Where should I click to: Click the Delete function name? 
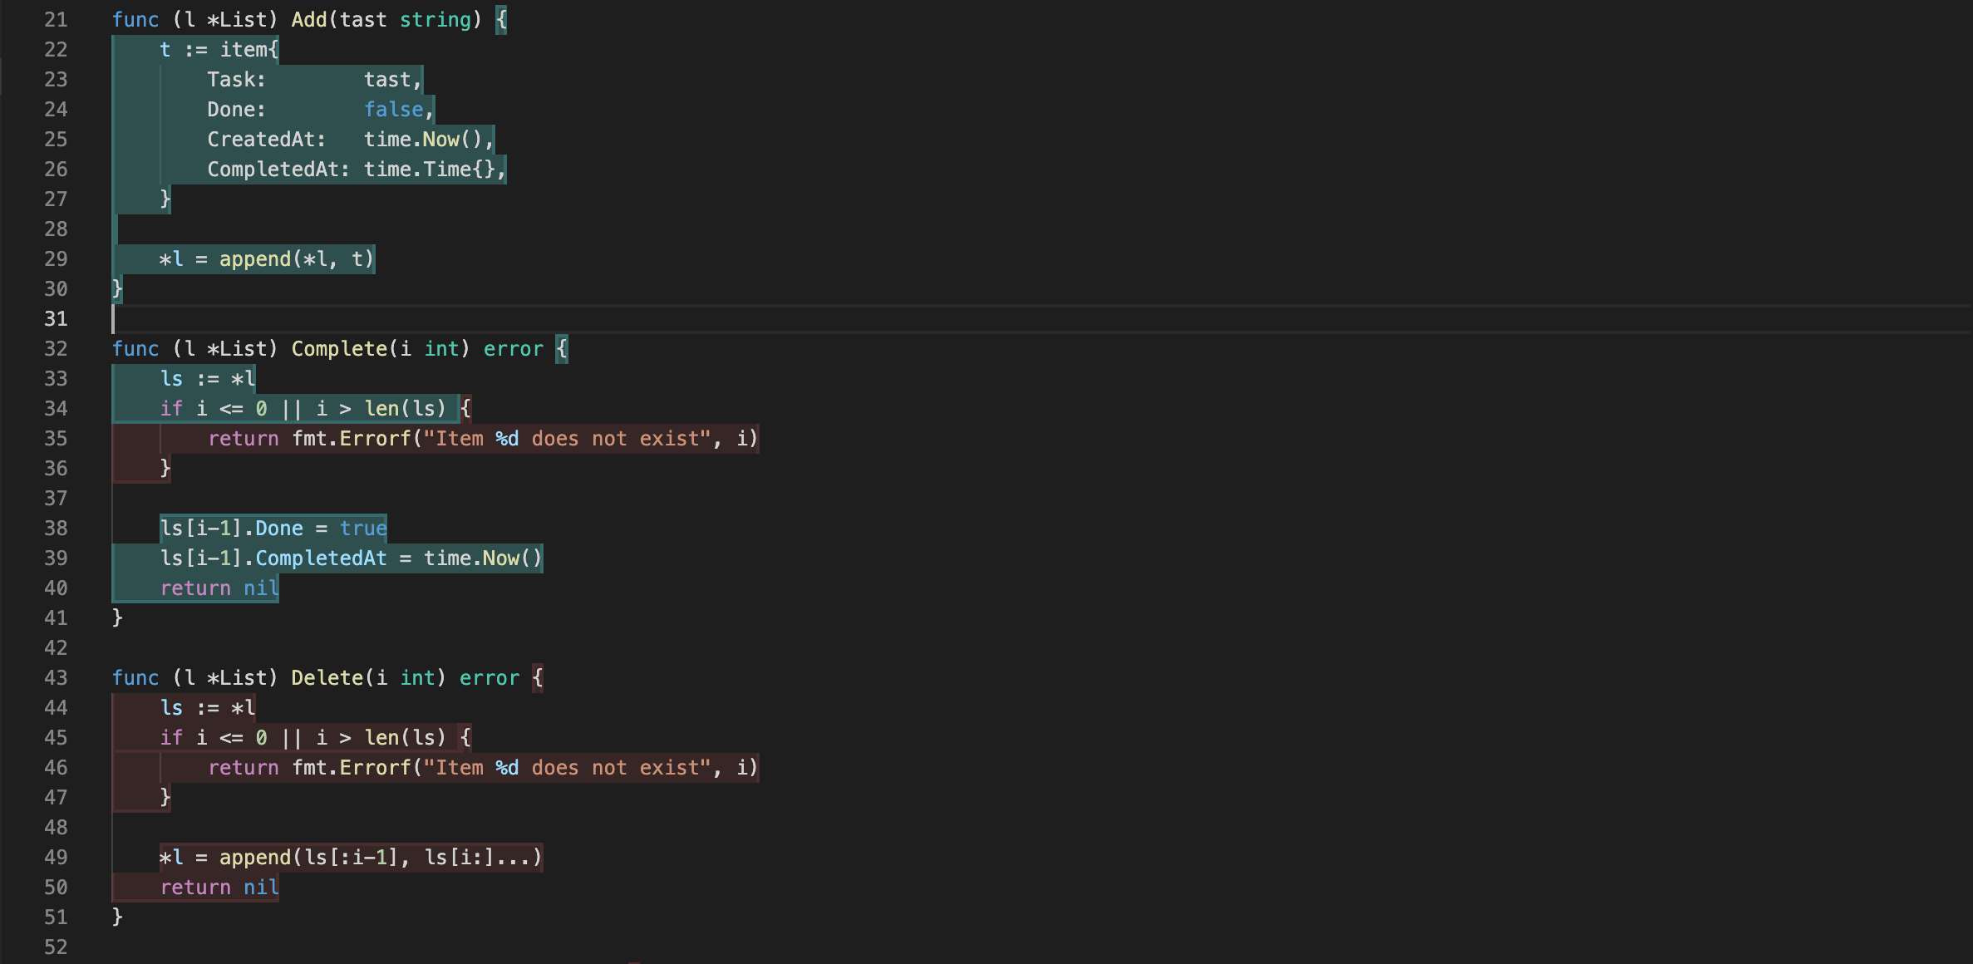tap(327, 678)
